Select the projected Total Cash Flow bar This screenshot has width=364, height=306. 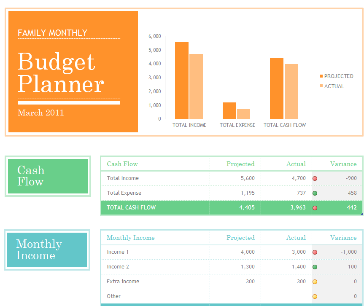pos(277,89)
